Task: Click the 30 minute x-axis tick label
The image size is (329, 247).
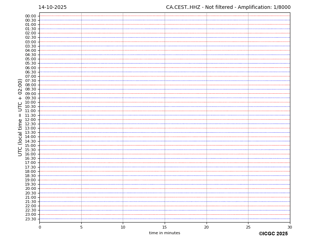Action: point(290,227)
